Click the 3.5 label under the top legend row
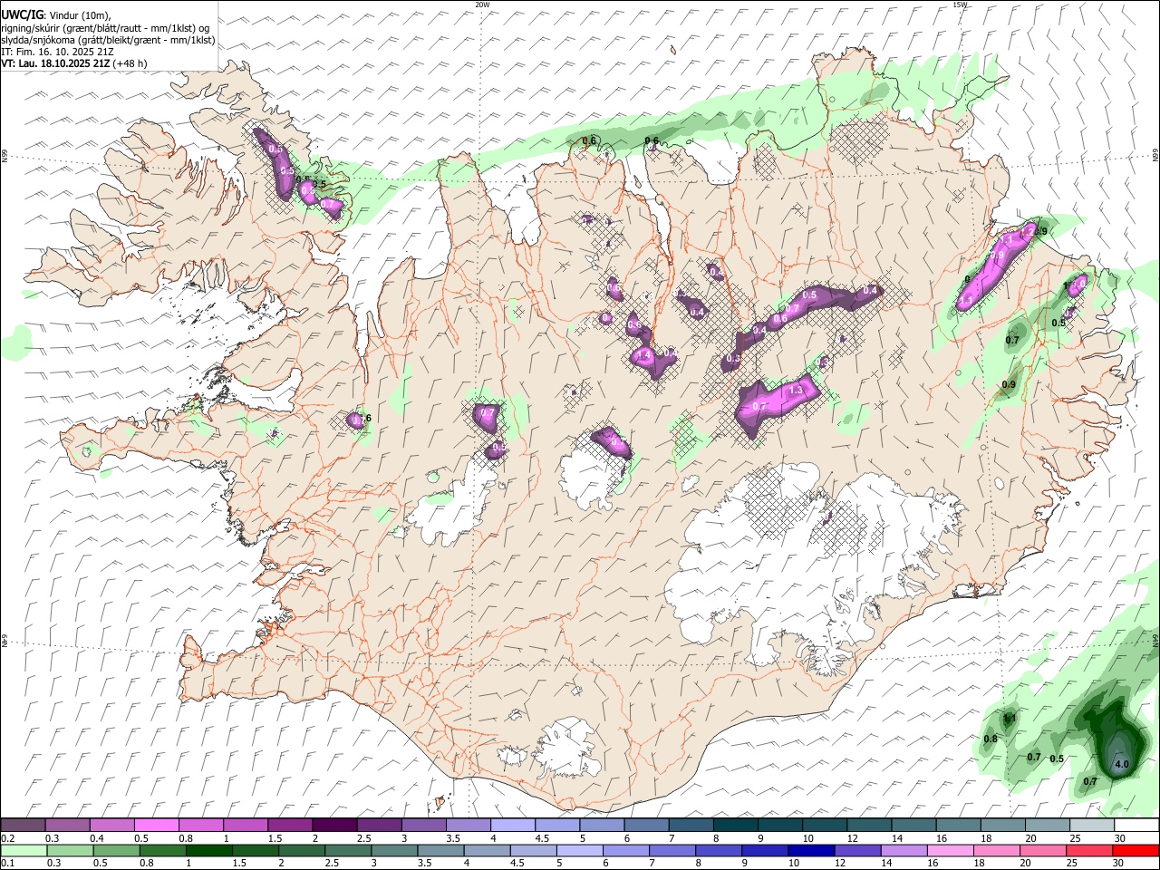1160x870 pixels. [x=452, y=838]
